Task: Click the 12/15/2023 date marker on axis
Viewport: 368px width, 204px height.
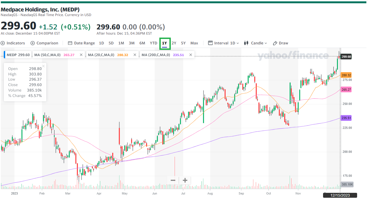Action: pyautogui.click(x=340, y=195)
